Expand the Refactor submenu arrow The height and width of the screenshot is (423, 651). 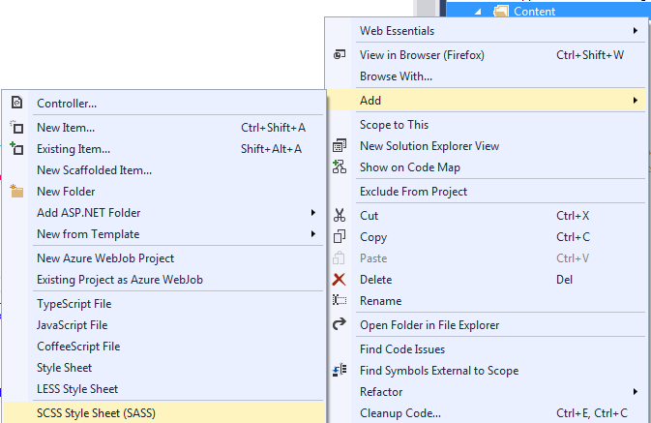(635, 391)
